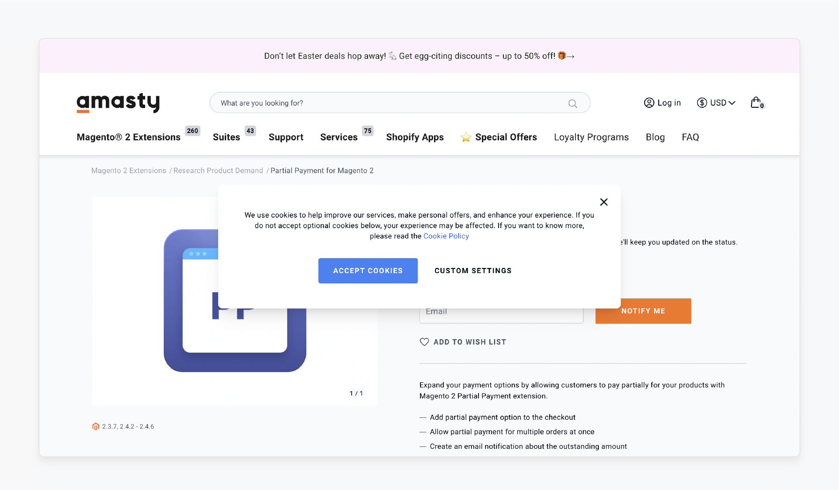Click the Partial Payment product image
The image size is (839, 490).
(235, 301)
